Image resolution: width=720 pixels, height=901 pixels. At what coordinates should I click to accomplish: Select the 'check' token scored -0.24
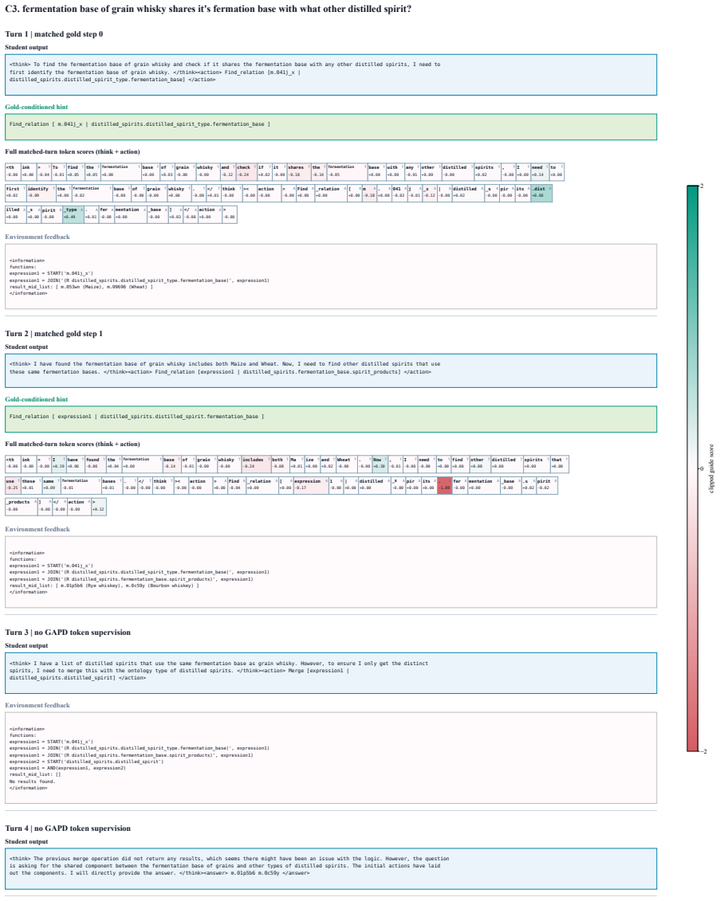coord(246,171)
